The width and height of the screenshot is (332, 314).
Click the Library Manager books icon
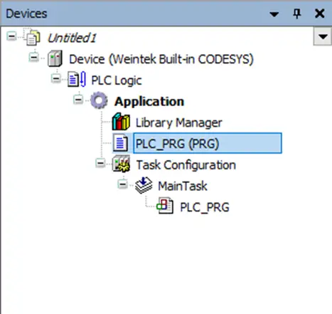click(121, 122)
